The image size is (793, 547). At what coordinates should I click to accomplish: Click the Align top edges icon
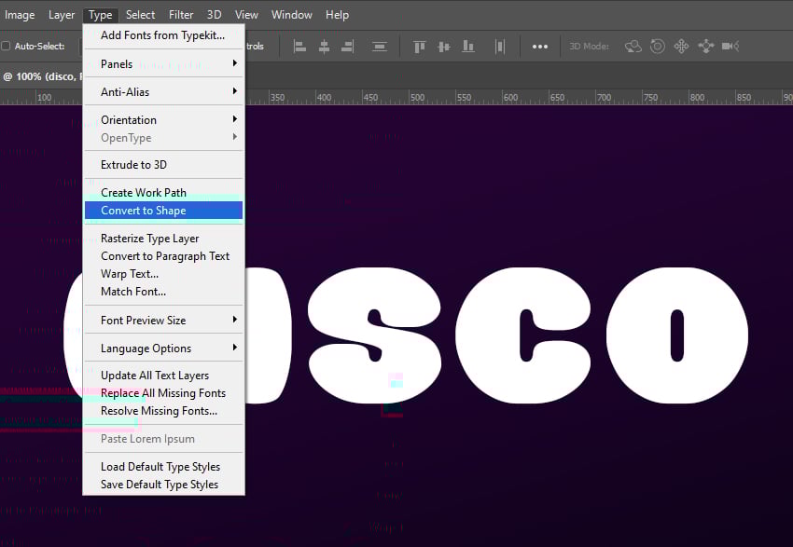click(419, 47)
